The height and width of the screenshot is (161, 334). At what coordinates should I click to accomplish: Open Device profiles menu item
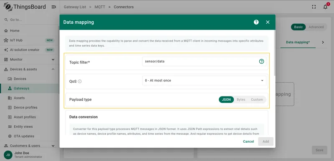30,107
